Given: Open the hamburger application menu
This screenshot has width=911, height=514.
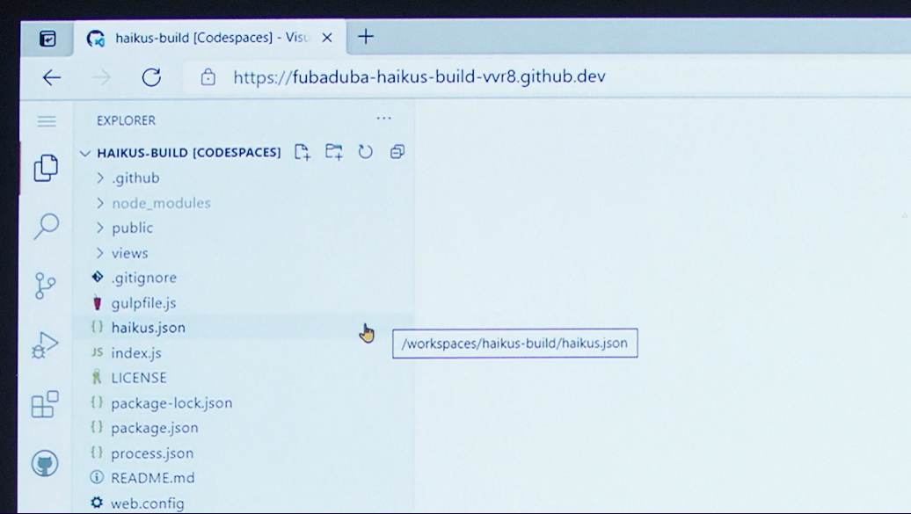Looking at the screenshot, I should 47,120.
